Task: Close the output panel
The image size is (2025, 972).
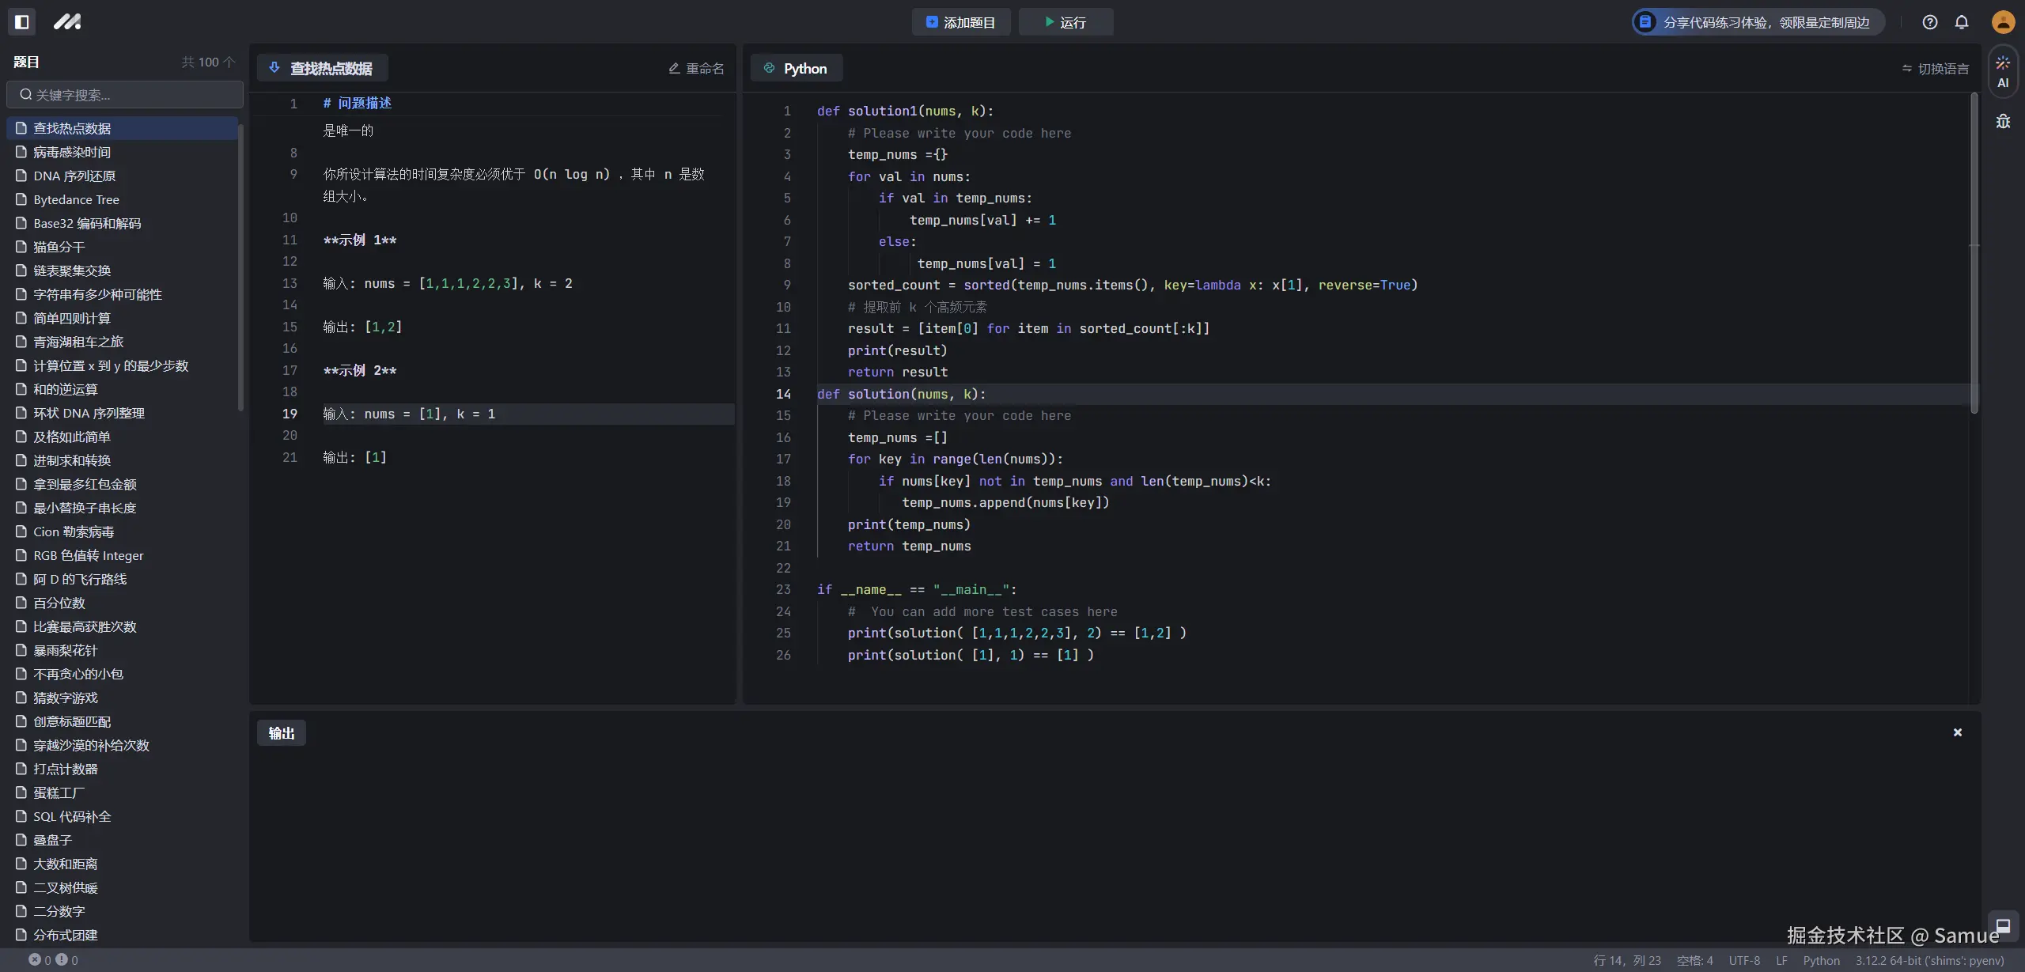Action: coord(1957,732)
